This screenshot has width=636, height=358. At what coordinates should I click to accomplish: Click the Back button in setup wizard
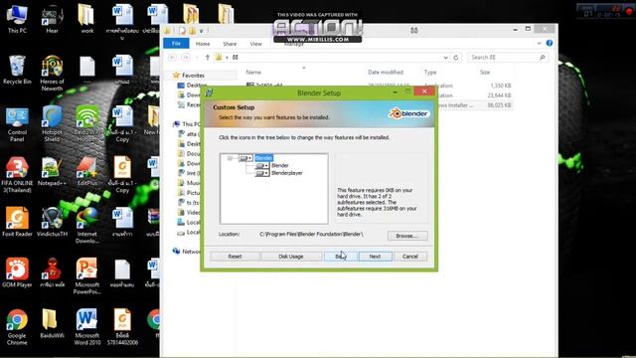tap(341, 257)
